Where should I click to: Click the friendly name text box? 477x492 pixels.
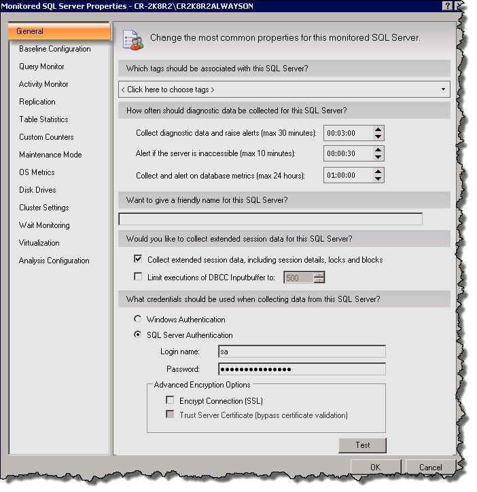(x=270, y=219)
